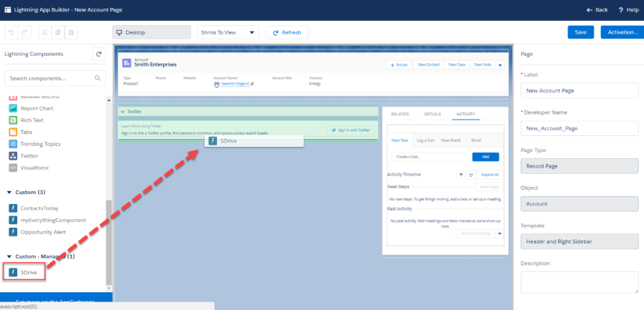Pick the SDrive managed component
This screenshot has height=310, width=644.
(29, 272)
